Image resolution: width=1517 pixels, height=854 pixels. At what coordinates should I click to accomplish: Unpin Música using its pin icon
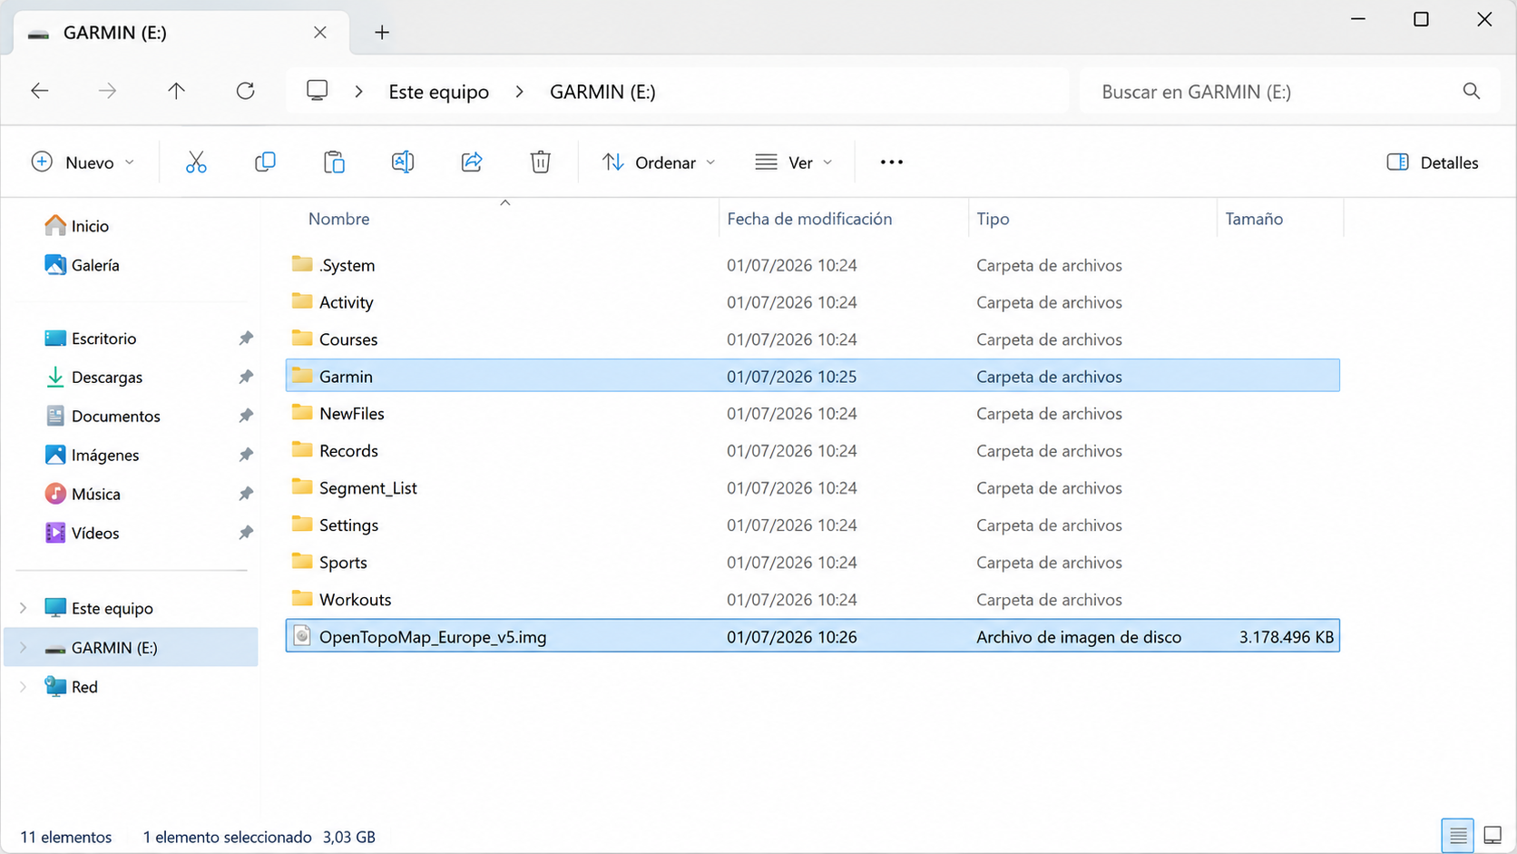246,494
